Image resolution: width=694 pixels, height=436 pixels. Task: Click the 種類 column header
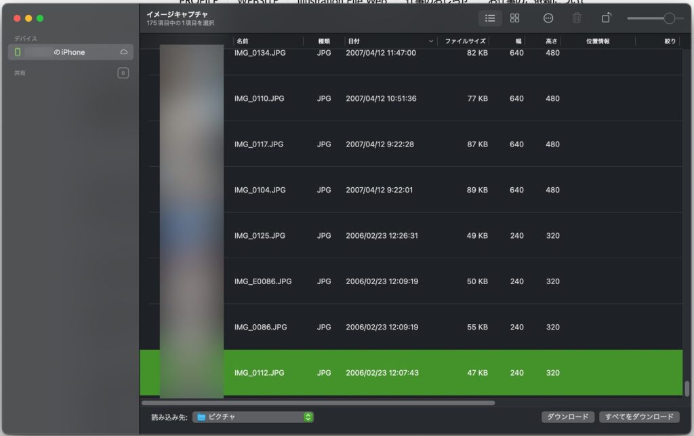tap(325, 41)
